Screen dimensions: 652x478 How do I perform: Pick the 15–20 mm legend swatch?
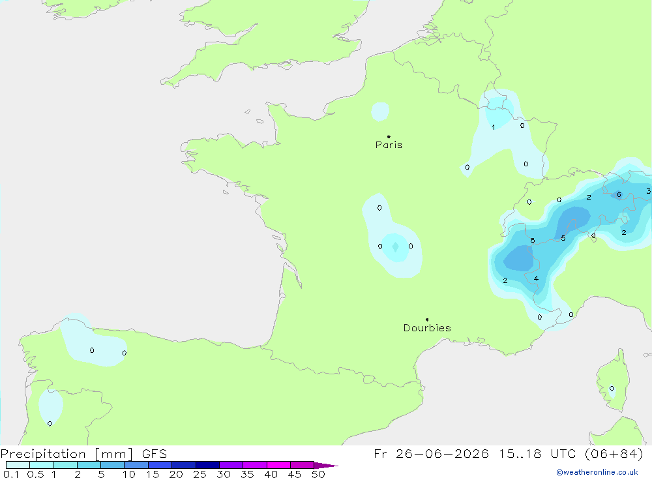click(x=160, y=465)
